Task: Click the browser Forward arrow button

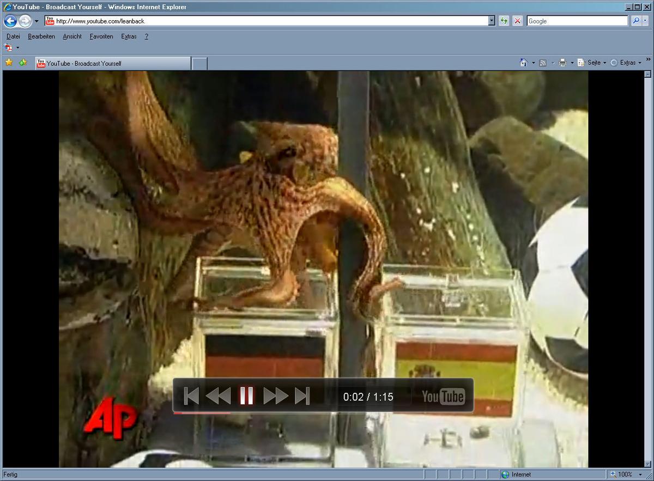Action: 25,21
